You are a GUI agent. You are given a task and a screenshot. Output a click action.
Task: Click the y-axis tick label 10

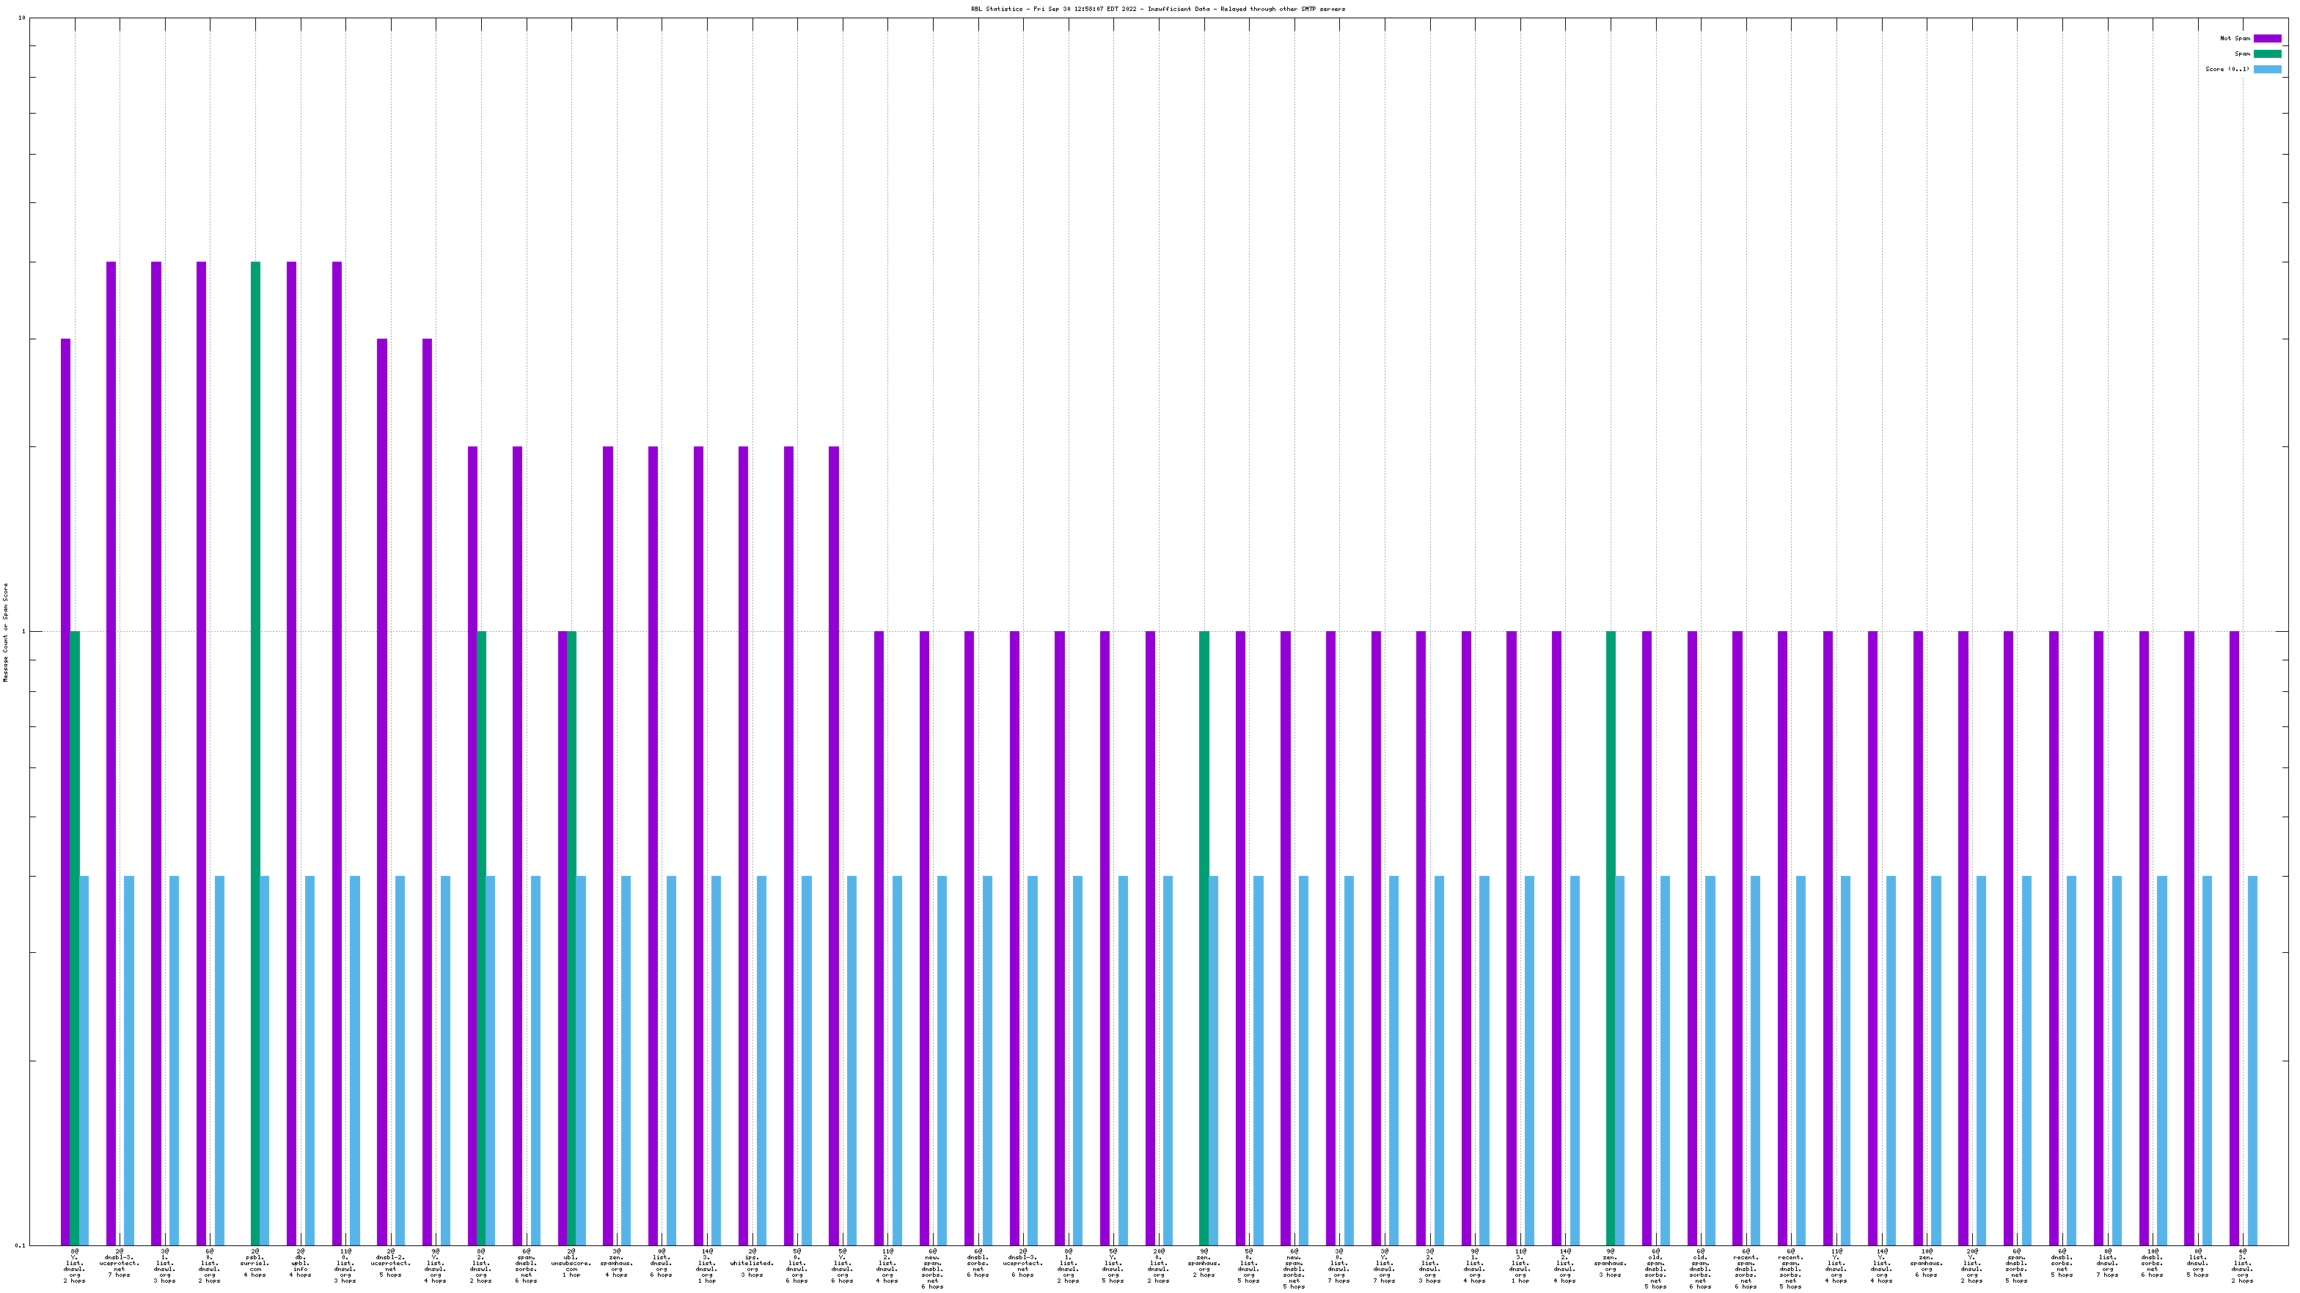(21, 18)
